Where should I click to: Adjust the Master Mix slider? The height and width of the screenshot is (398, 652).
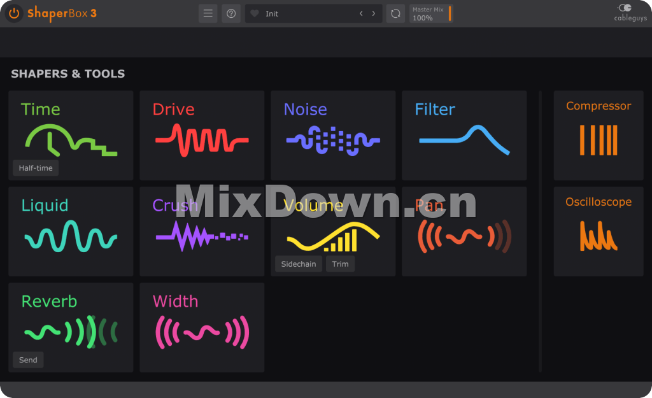point(431,14)
